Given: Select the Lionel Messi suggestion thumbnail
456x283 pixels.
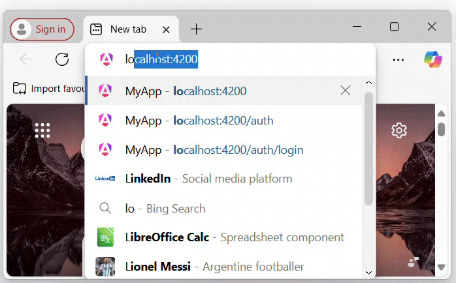Looking at the screenshot, I should 105,267.
